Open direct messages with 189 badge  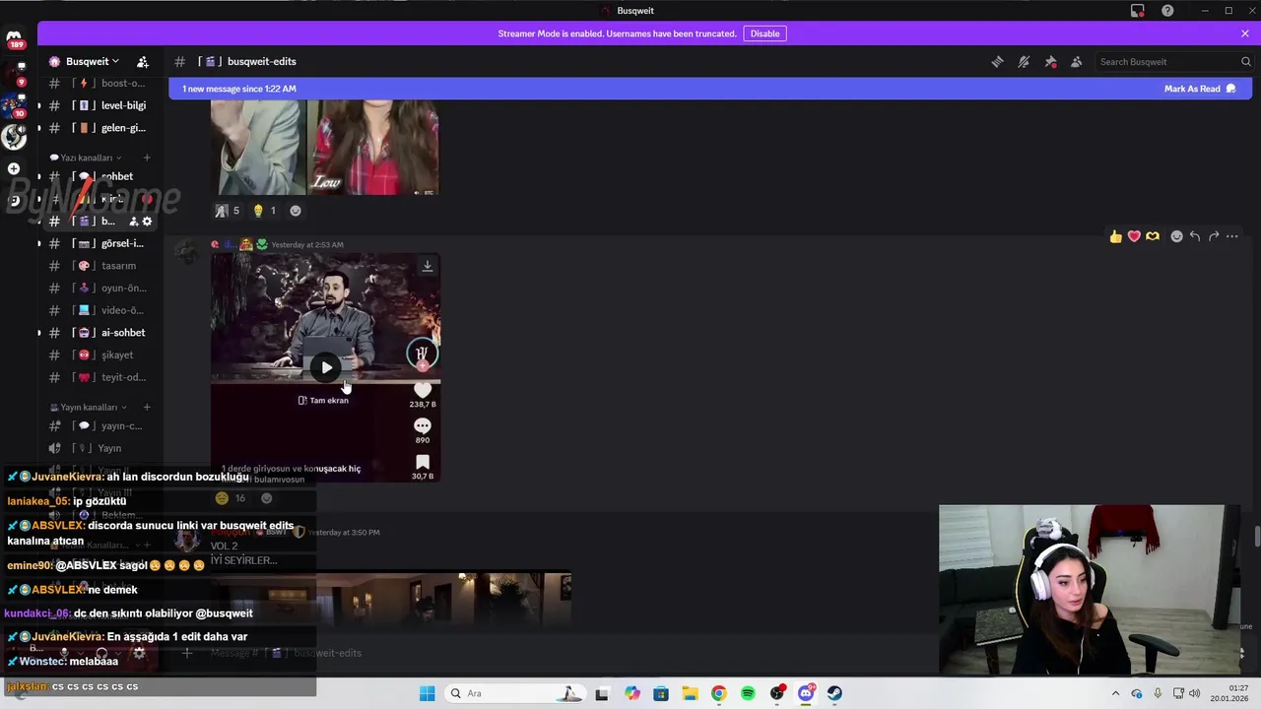[x=14, y=39]
